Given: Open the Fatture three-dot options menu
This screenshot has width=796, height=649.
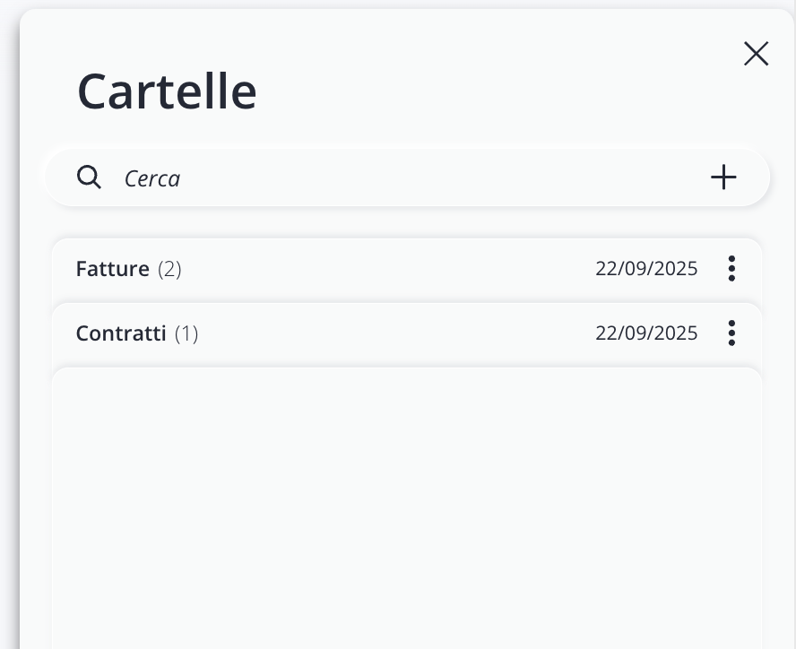Looking at the screenshot, I should point(731,269).
